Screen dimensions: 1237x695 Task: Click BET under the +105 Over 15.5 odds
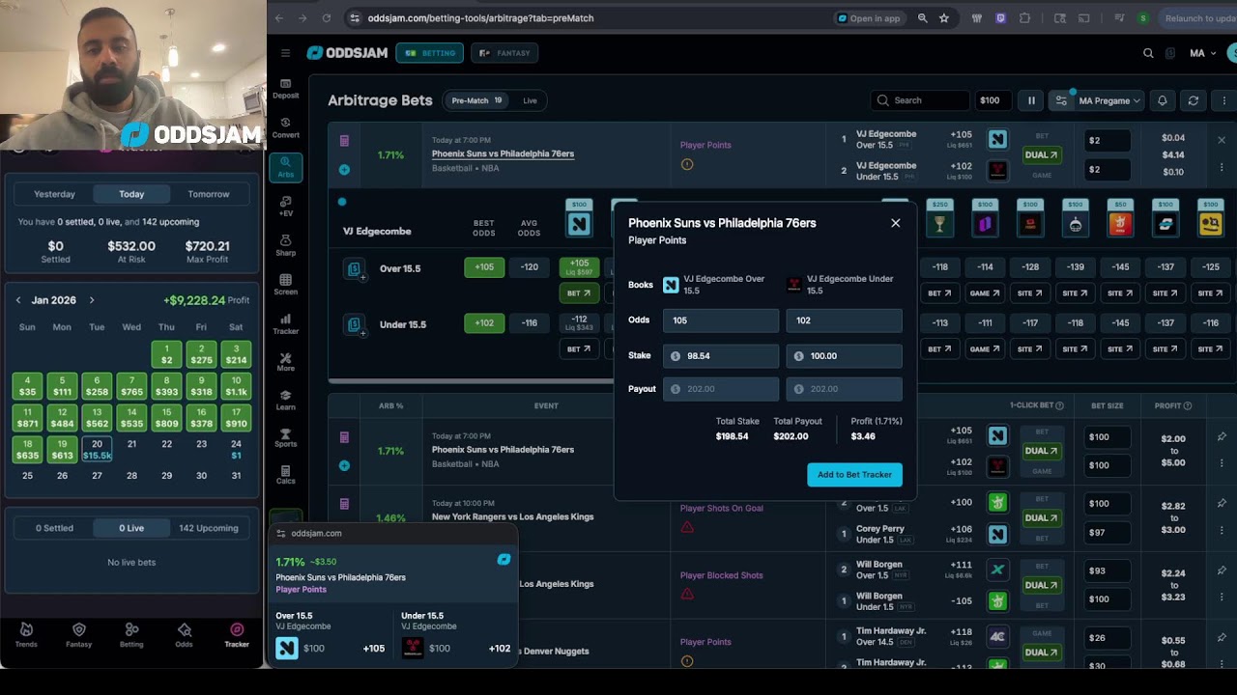tap(579, 292)
